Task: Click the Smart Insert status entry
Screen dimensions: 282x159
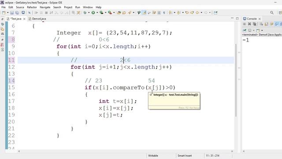Action: [x=185, y=155]
